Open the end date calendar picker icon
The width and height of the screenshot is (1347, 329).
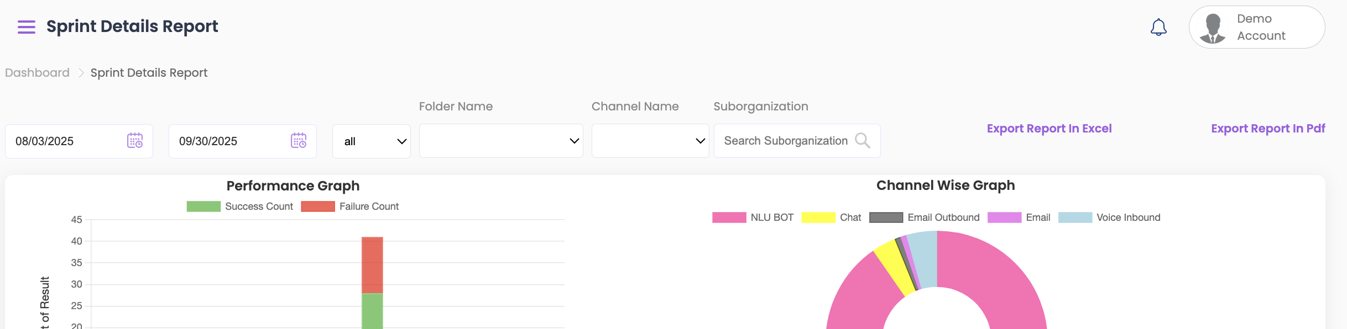pos(299,141)
